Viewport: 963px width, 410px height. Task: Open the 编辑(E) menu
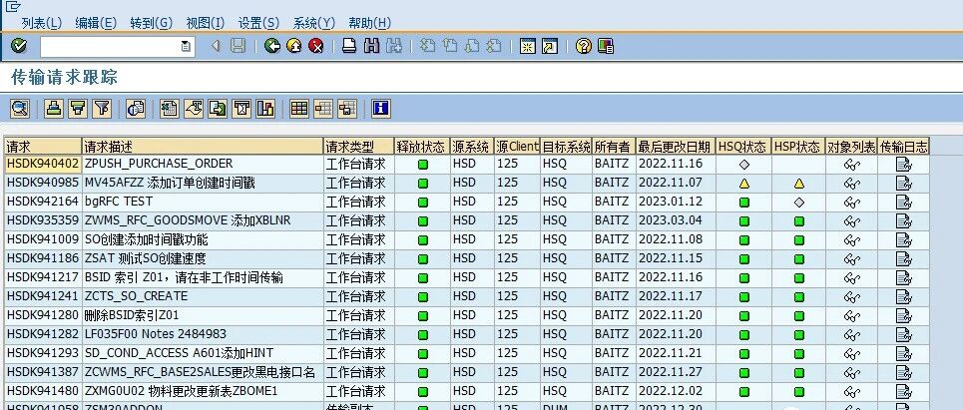[x=96, y=23]
